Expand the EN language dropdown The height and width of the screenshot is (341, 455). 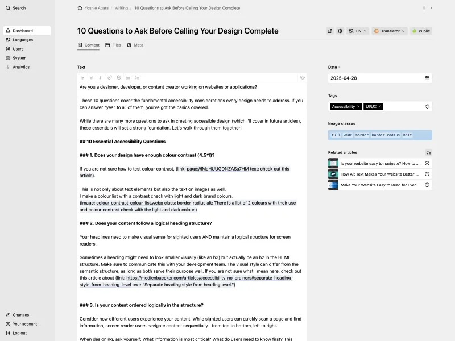(x=358, y=31)
